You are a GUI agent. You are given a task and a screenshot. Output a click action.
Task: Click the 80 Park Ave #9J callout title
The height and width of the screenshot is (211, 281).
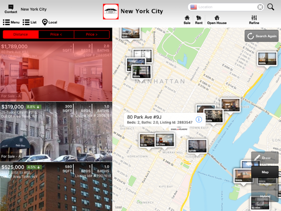pyautogui.click(x=144, y=117)
